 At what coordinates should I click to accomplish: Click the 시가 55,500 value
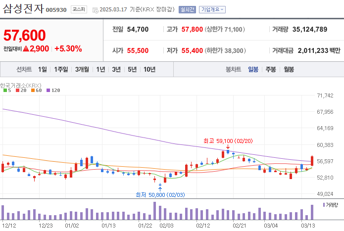tap(138, 50)
